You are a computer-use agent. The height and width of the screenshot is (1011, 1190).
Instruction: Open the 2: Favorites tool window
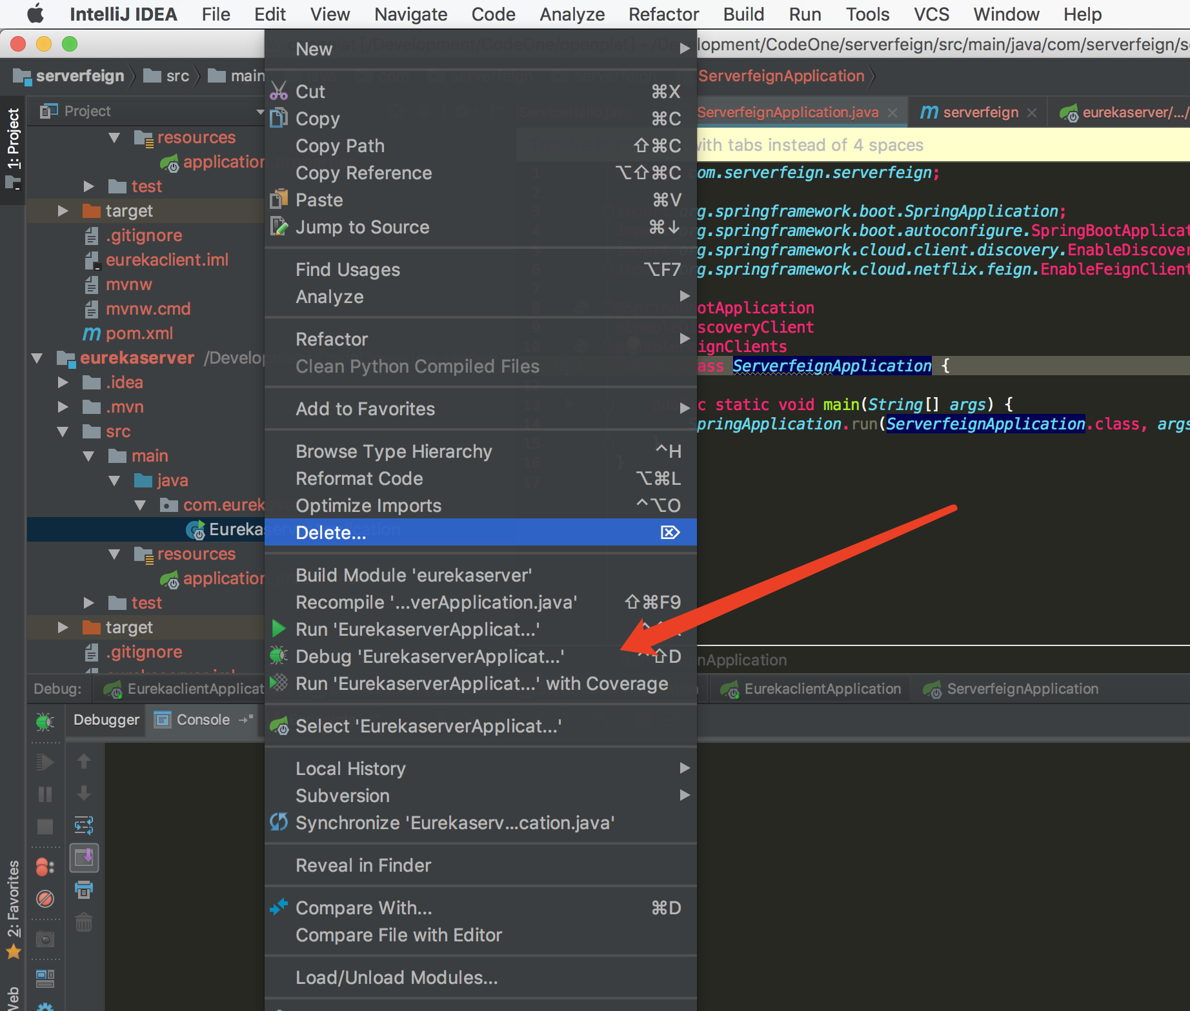(x=13, y=909)
